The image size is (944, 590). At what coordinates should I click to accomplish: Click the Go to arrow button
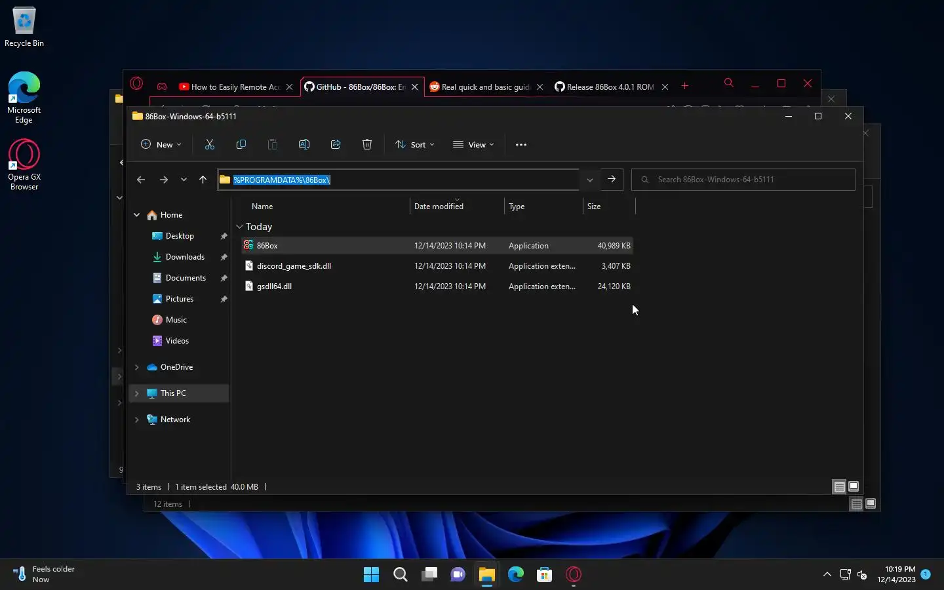click(x=612, y=179)
